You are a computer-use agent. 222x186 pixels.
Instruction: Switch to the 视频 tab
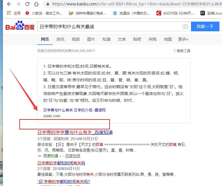coord(76,39)
